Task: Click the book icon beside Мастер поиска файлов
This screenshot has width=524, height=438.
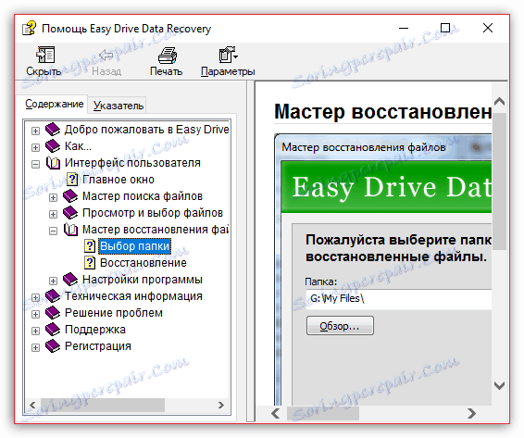Action: [70, 196]
